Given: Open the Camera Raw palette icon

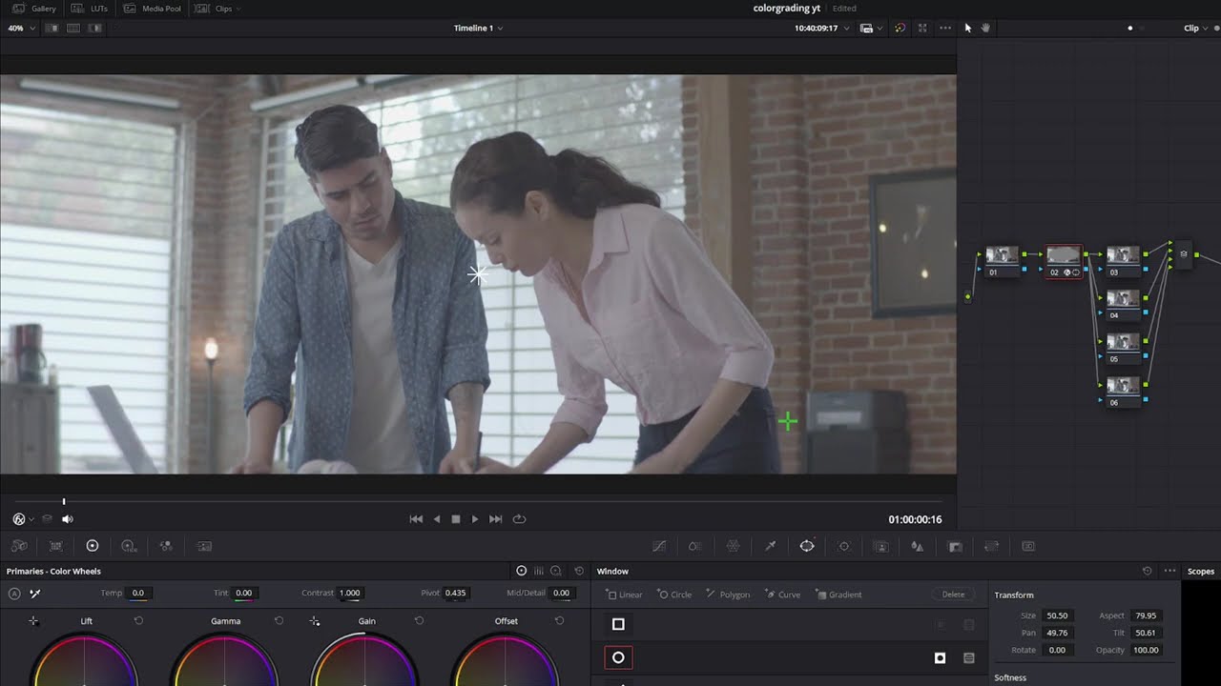Looking at the screenshot, I should click(19, 546).
